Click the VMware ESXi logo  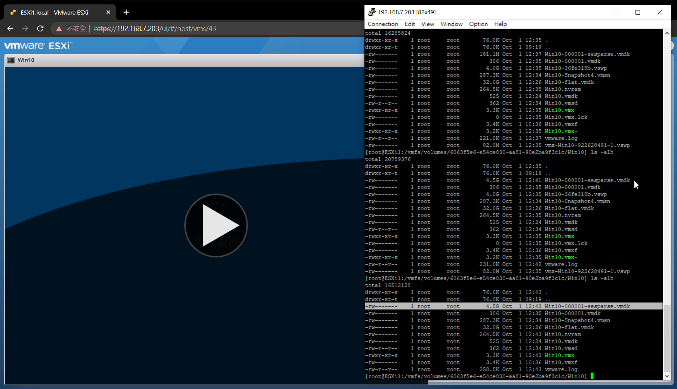pyautogui.click(x=38, y=46)
